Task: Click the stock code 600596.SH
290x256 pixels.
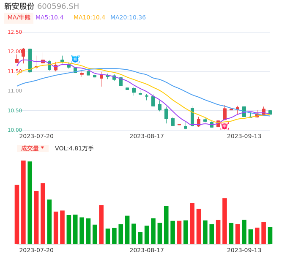Action: click(58, 6)
